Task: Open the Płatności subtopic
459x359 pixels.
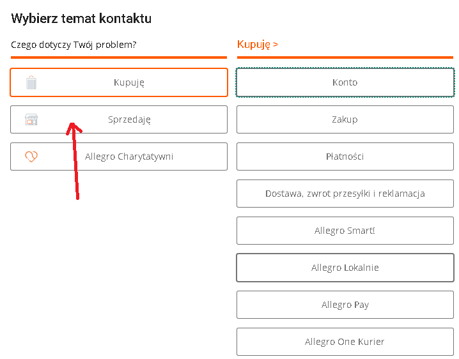Action: (x=345, y=157)
